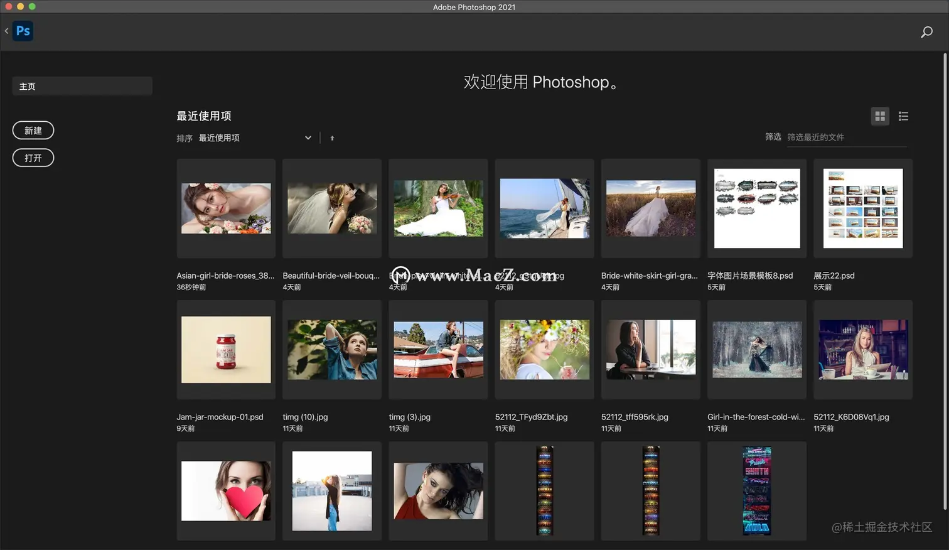Click the Asian-girl-bride-roses_38... file name

click(x=225, y=276)
